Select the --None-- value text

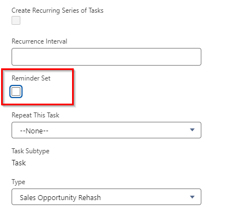(34, 131)
